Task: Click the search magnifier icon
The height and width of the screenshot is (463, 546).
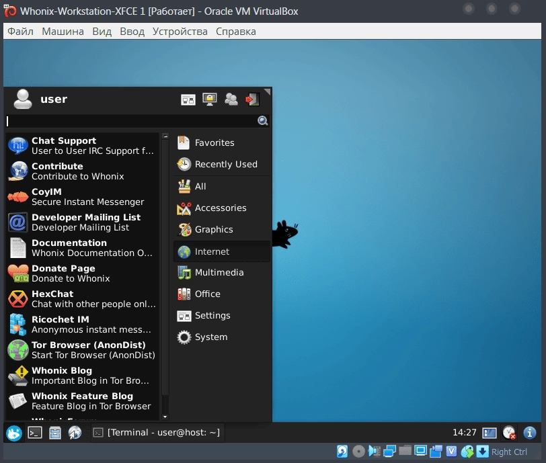Action: pos(263,121)
